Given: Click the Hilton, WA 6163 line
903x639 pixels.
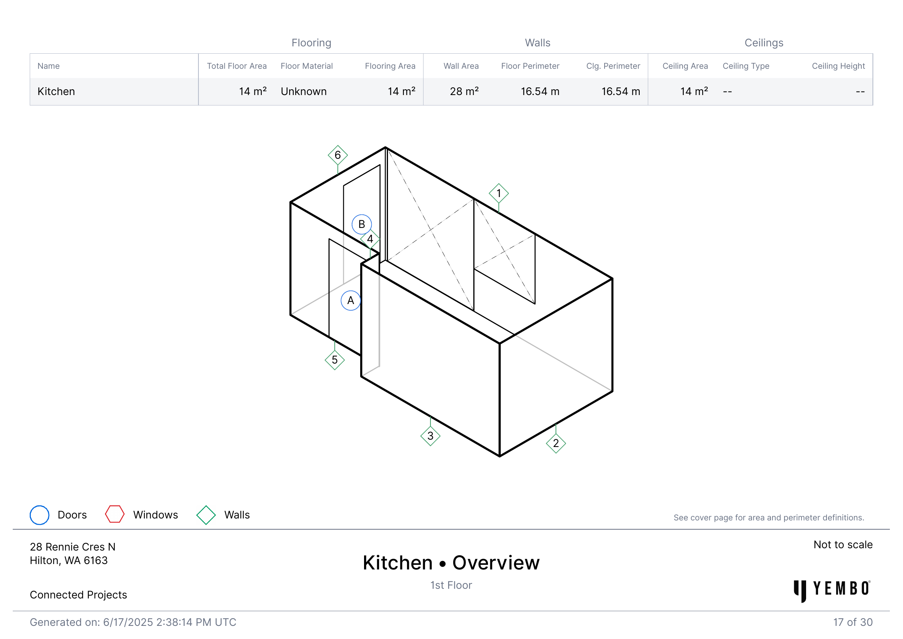Looking at the screenshot, I should 69,560.
